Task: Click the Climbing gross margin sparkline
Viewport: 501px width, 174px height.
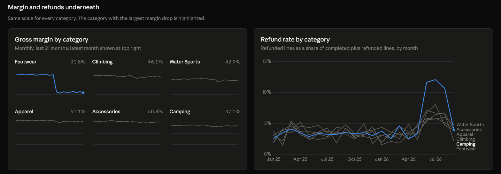Action: pos(127,84)
